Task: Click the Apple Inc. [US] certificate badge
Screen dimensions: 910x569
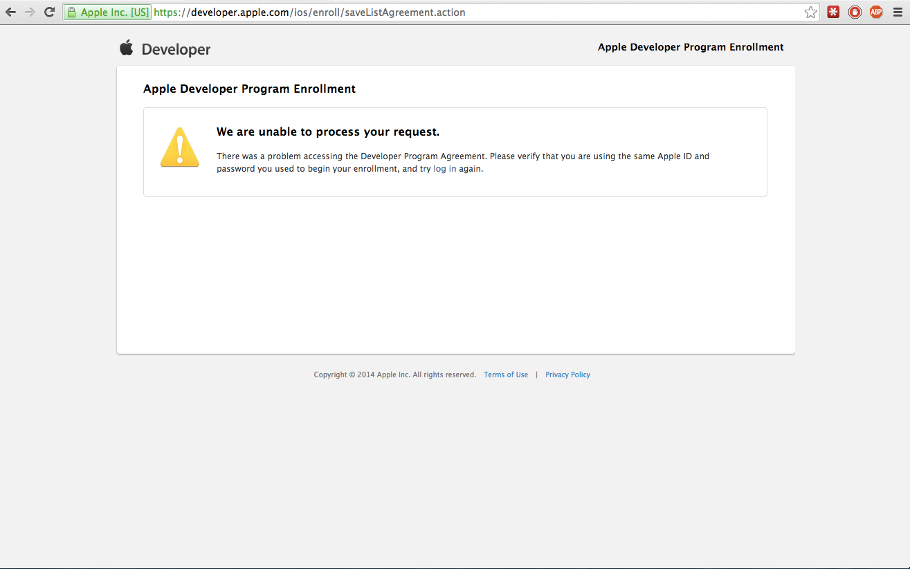Action: (107, 12)
